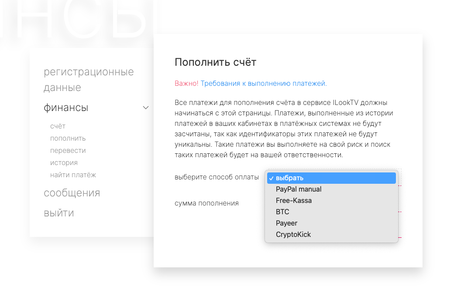Choose PayPal manual payment method

pos(299,189)
